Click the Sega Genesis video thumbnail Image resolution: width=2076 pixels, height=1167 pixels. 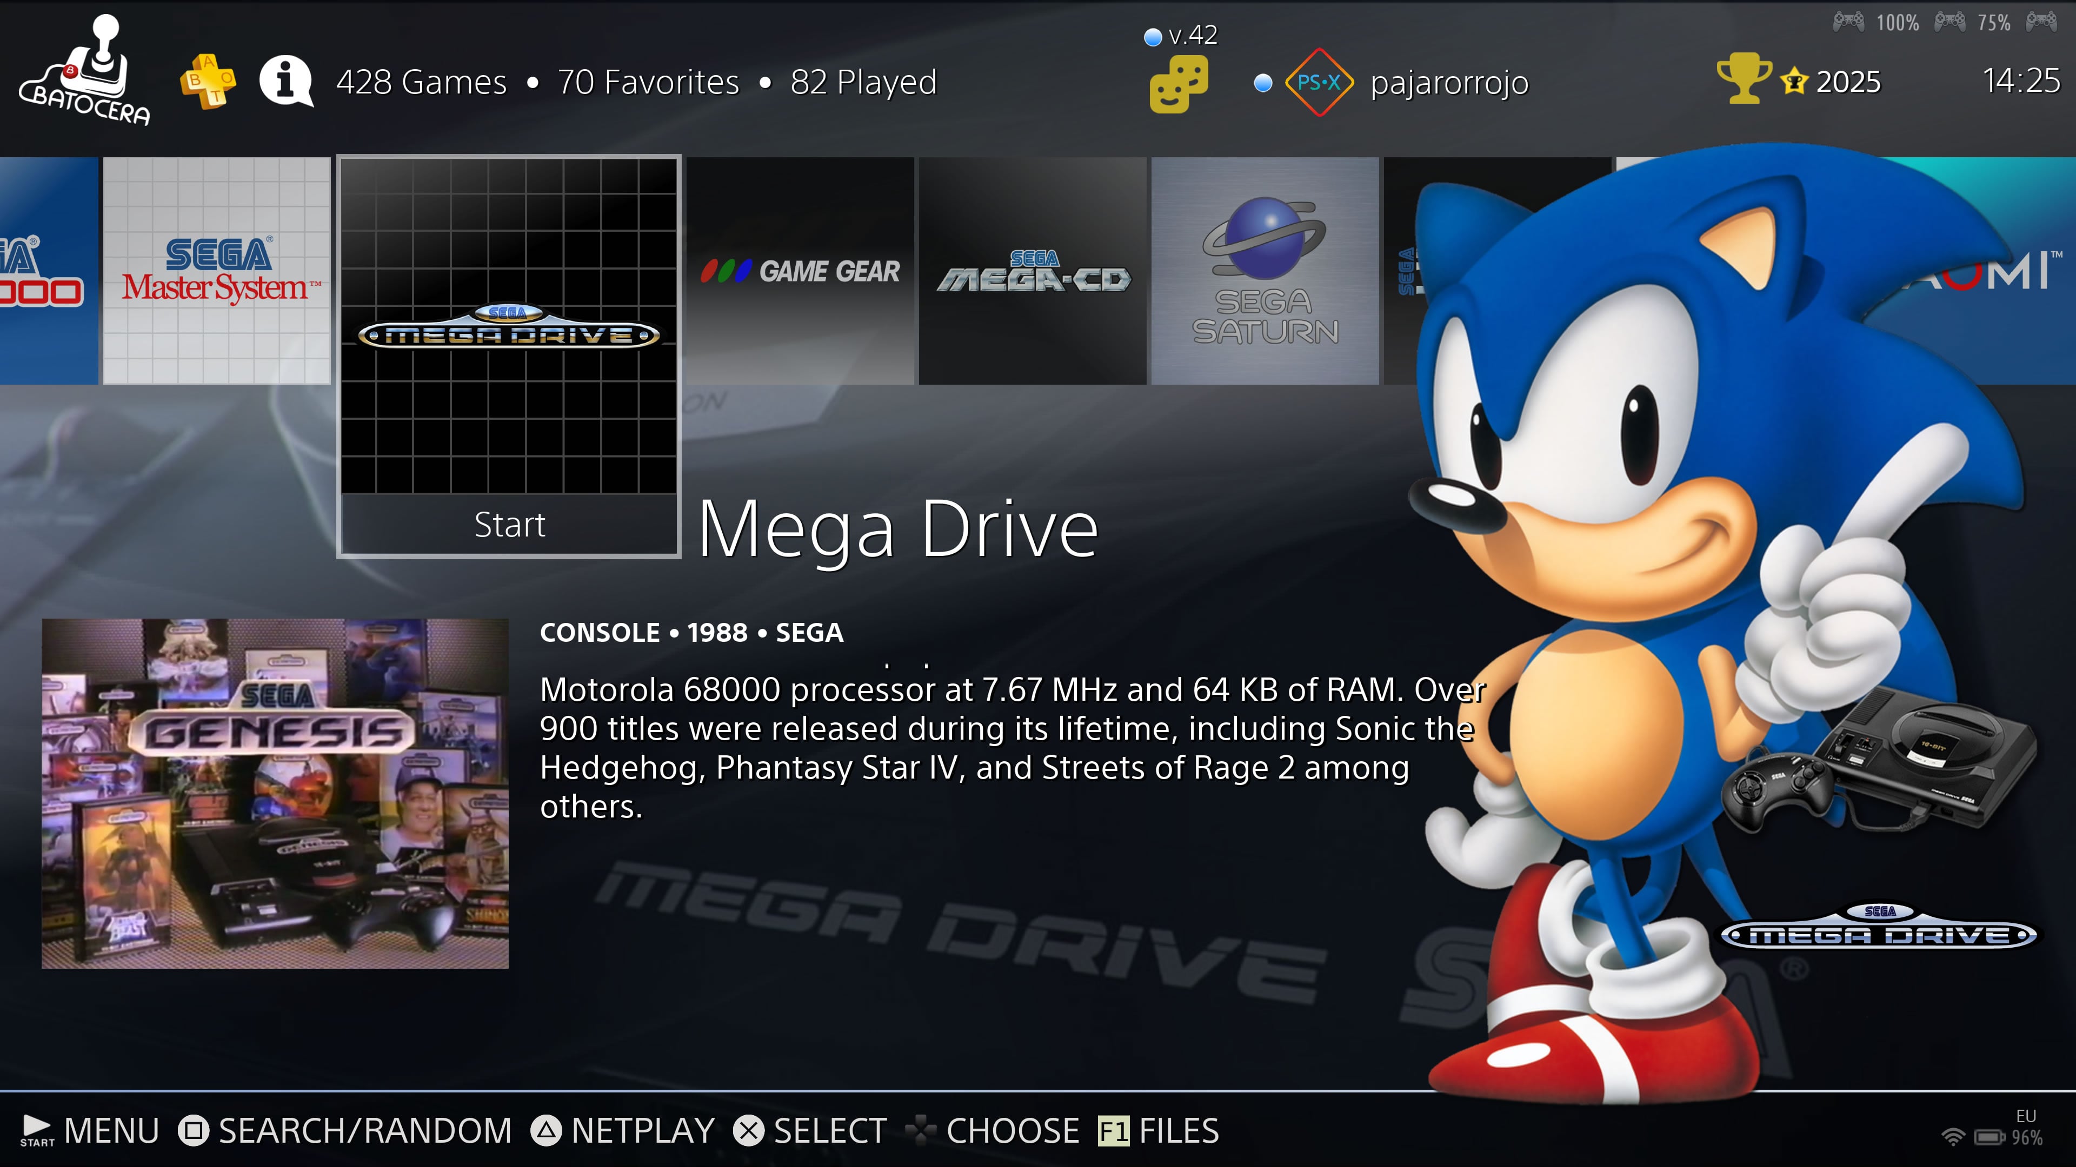pyautogui.click(x=275, y=793)
